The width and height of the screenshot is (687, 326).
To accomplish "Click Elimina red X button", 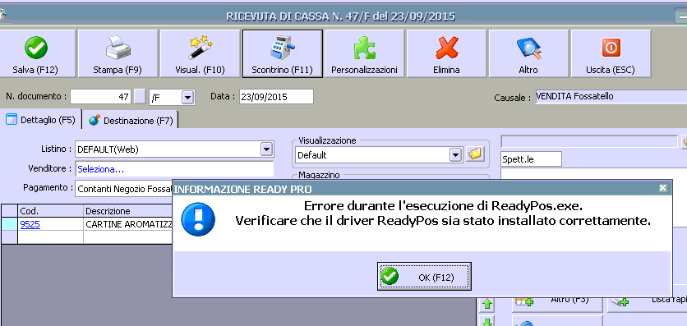I will click(446, 53).
